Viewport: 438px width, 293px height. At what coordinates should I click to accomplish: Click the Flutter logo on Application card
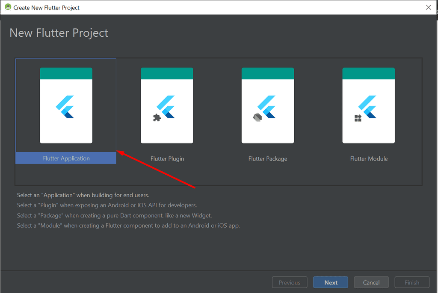[65, 107]
